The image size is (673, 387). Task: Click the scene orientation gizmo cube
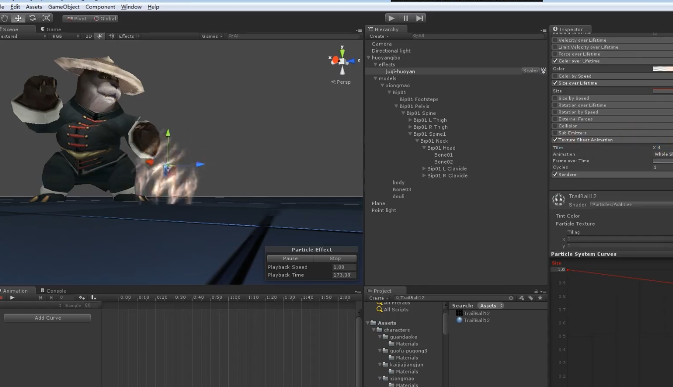point(342,61)
